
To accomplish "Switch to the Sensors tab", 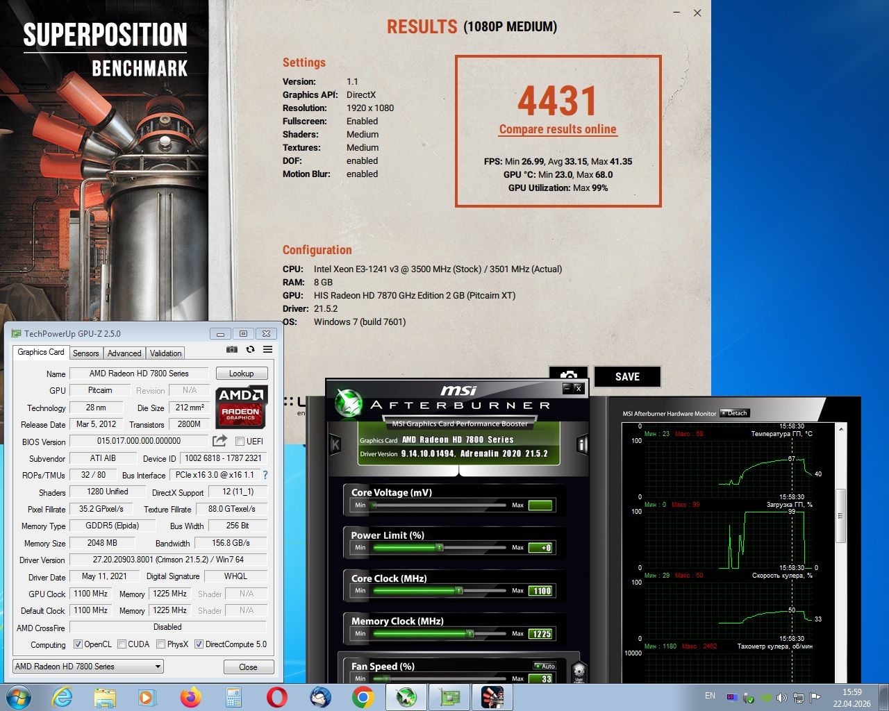I will [x=86, y=353].
